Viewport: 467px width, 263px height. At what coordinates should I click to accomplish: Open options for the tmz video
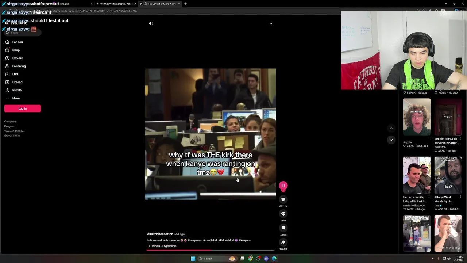[460, 197]
